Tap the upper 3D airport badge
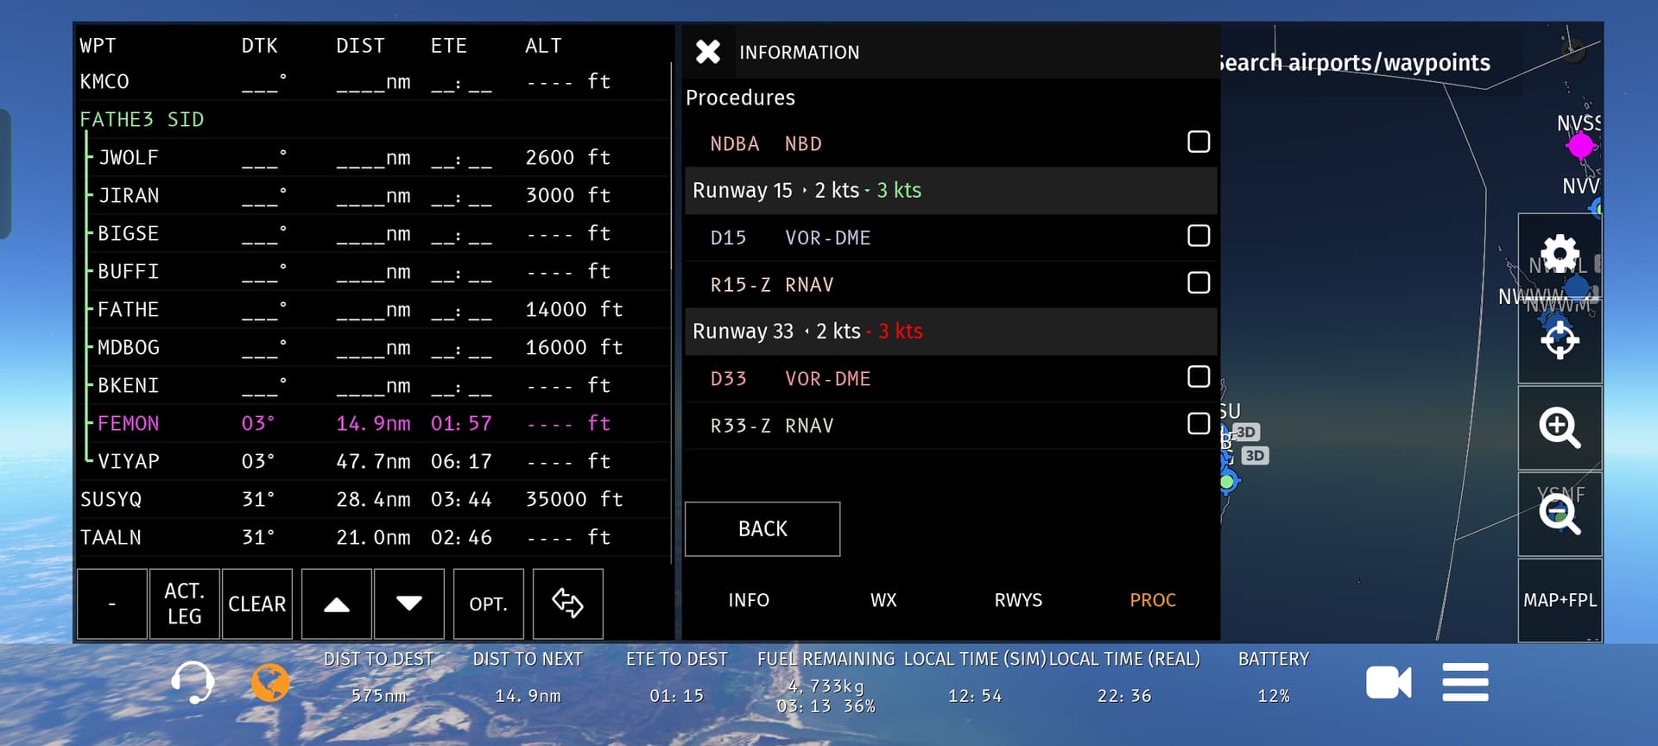The height and width of the screenshot is (746, 1658). [x=1246, y=432]
